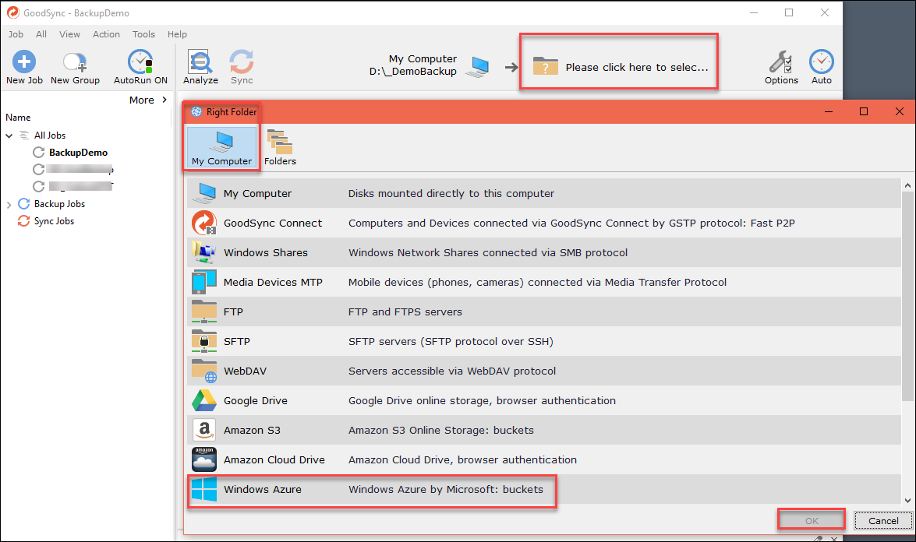916x542 pixels.
Task: Select the Sync Jobs group
Action: 54,221
